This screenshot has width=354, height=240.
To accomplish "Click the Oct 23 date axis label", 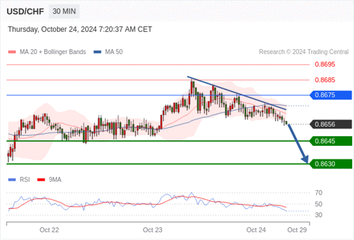I will point(152,230).
